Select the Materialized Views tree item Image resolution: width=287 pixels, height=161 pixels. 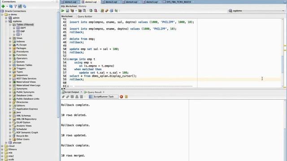(x=26, y=82)
